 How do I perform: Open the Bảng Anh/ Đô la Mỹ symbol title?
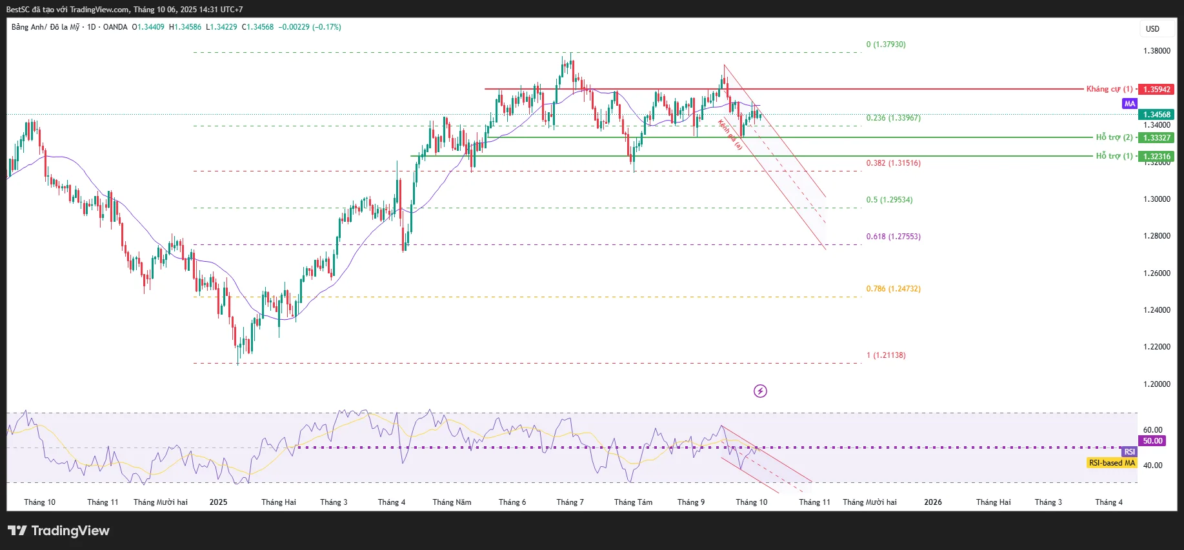pyautogui.click(x=45, y=27)
